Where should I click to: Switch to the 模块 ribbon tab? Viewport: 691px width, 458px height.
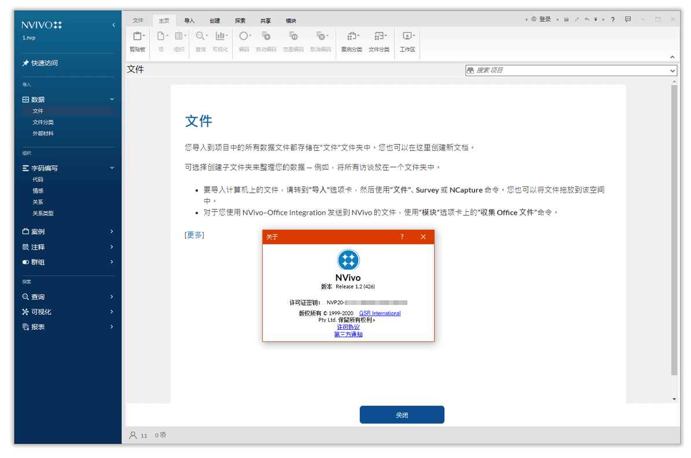coord(291,20)
